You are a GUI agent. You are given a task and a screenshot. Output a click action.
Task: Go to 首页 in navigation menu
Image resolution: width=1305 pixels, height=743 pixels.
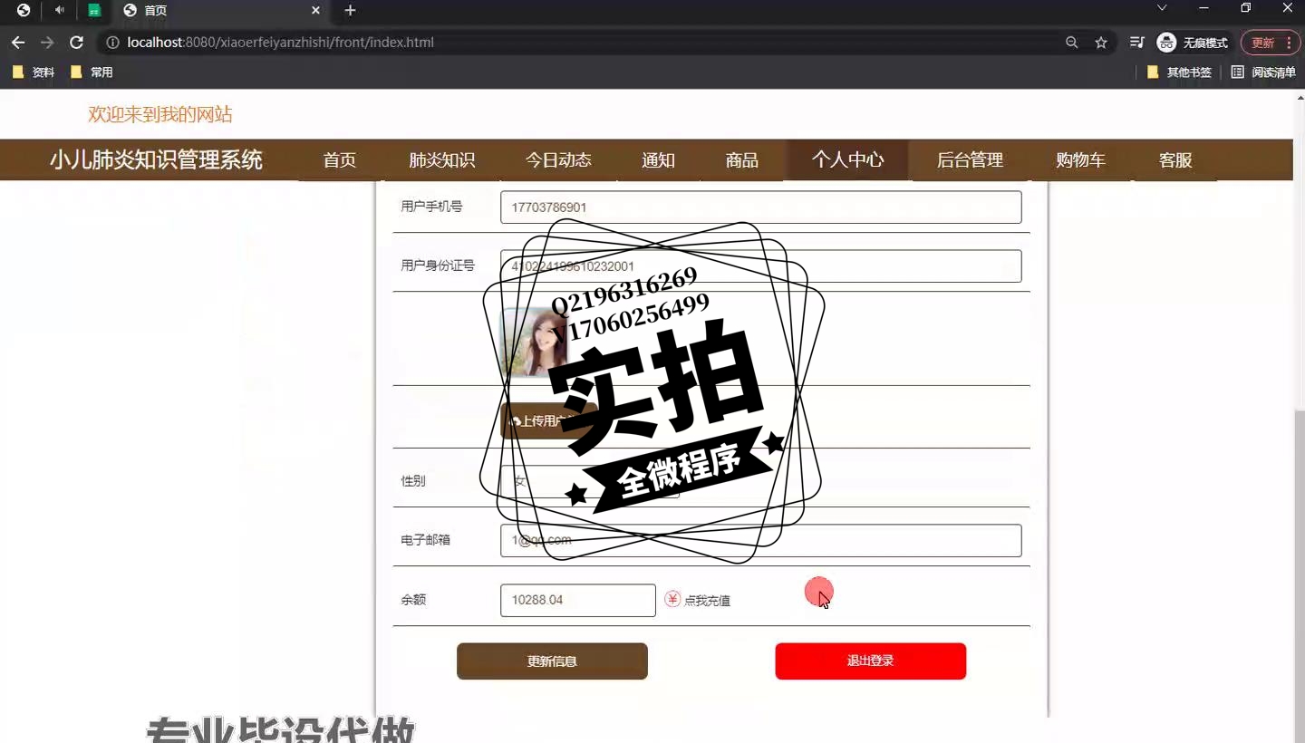340,160
